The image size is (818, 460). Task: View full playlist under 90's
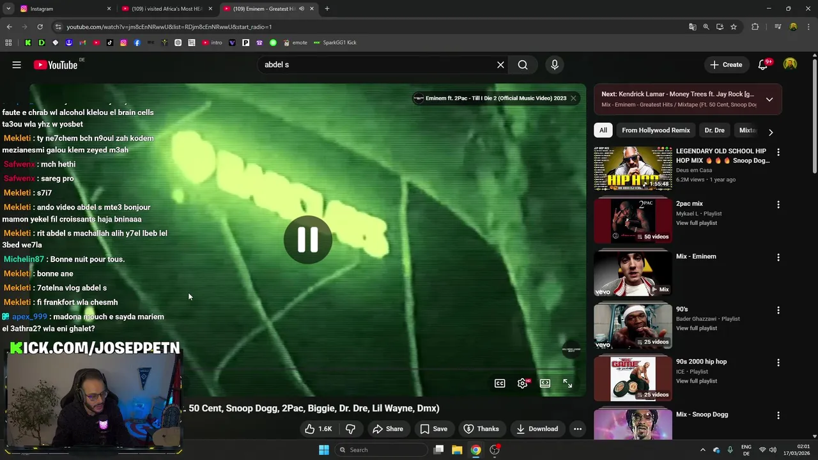(697, 328)
